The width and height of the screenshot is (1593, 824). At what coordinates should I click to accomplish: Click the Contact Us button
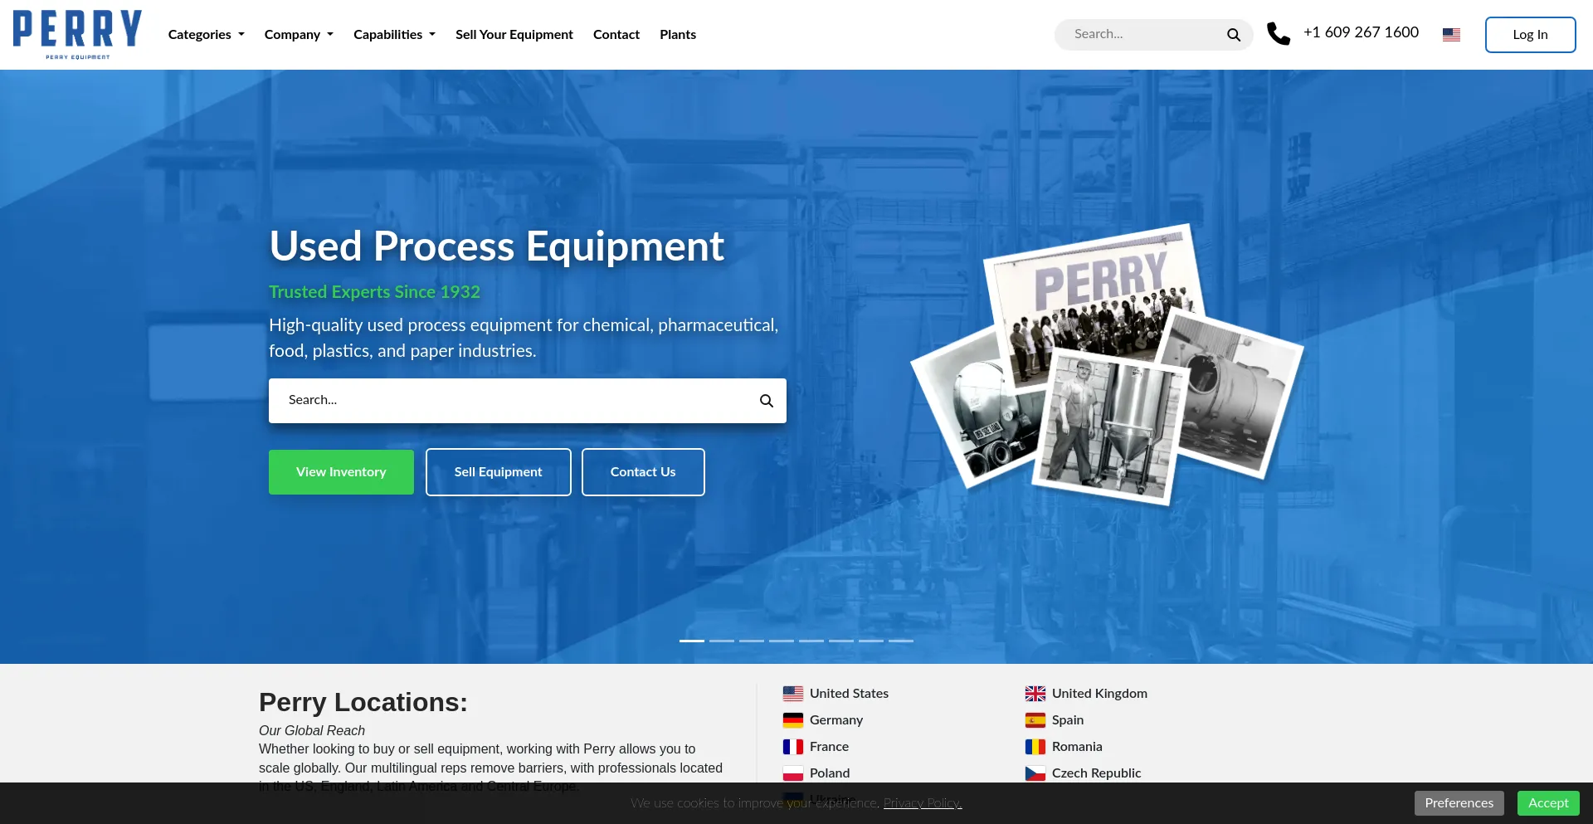coord(643,472)
